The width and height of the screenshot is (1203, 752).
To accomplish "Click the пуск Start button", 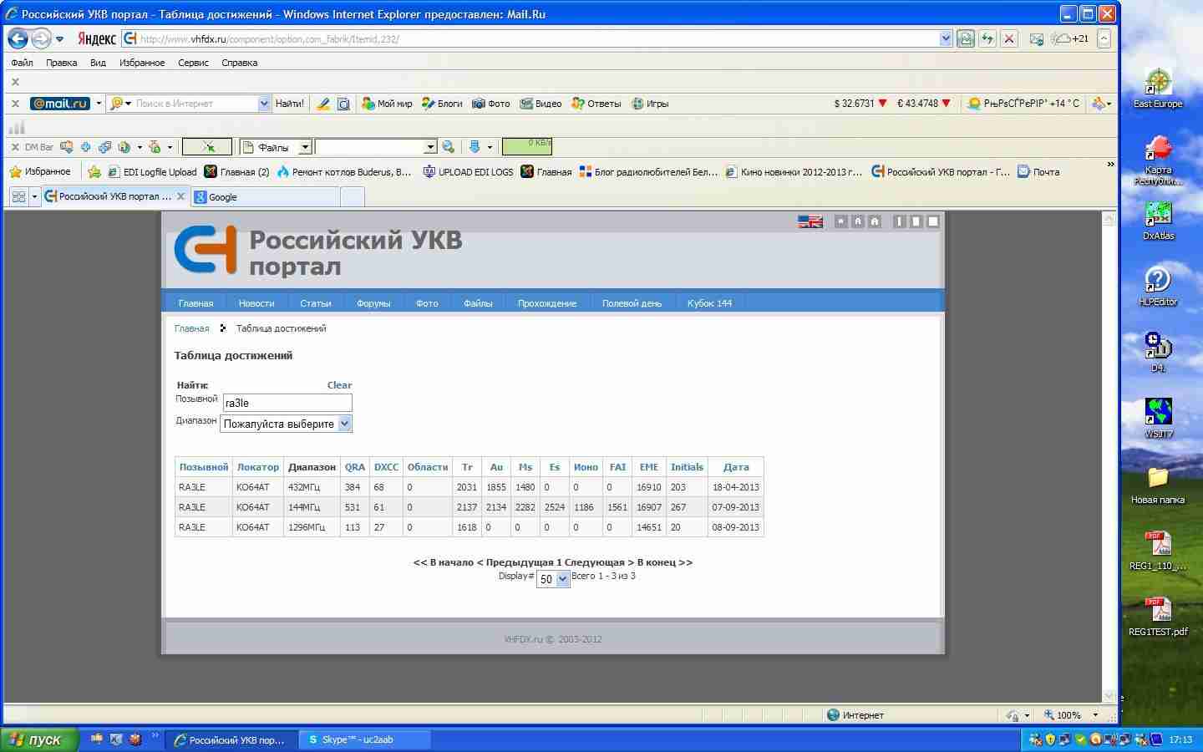I will 39,739.
